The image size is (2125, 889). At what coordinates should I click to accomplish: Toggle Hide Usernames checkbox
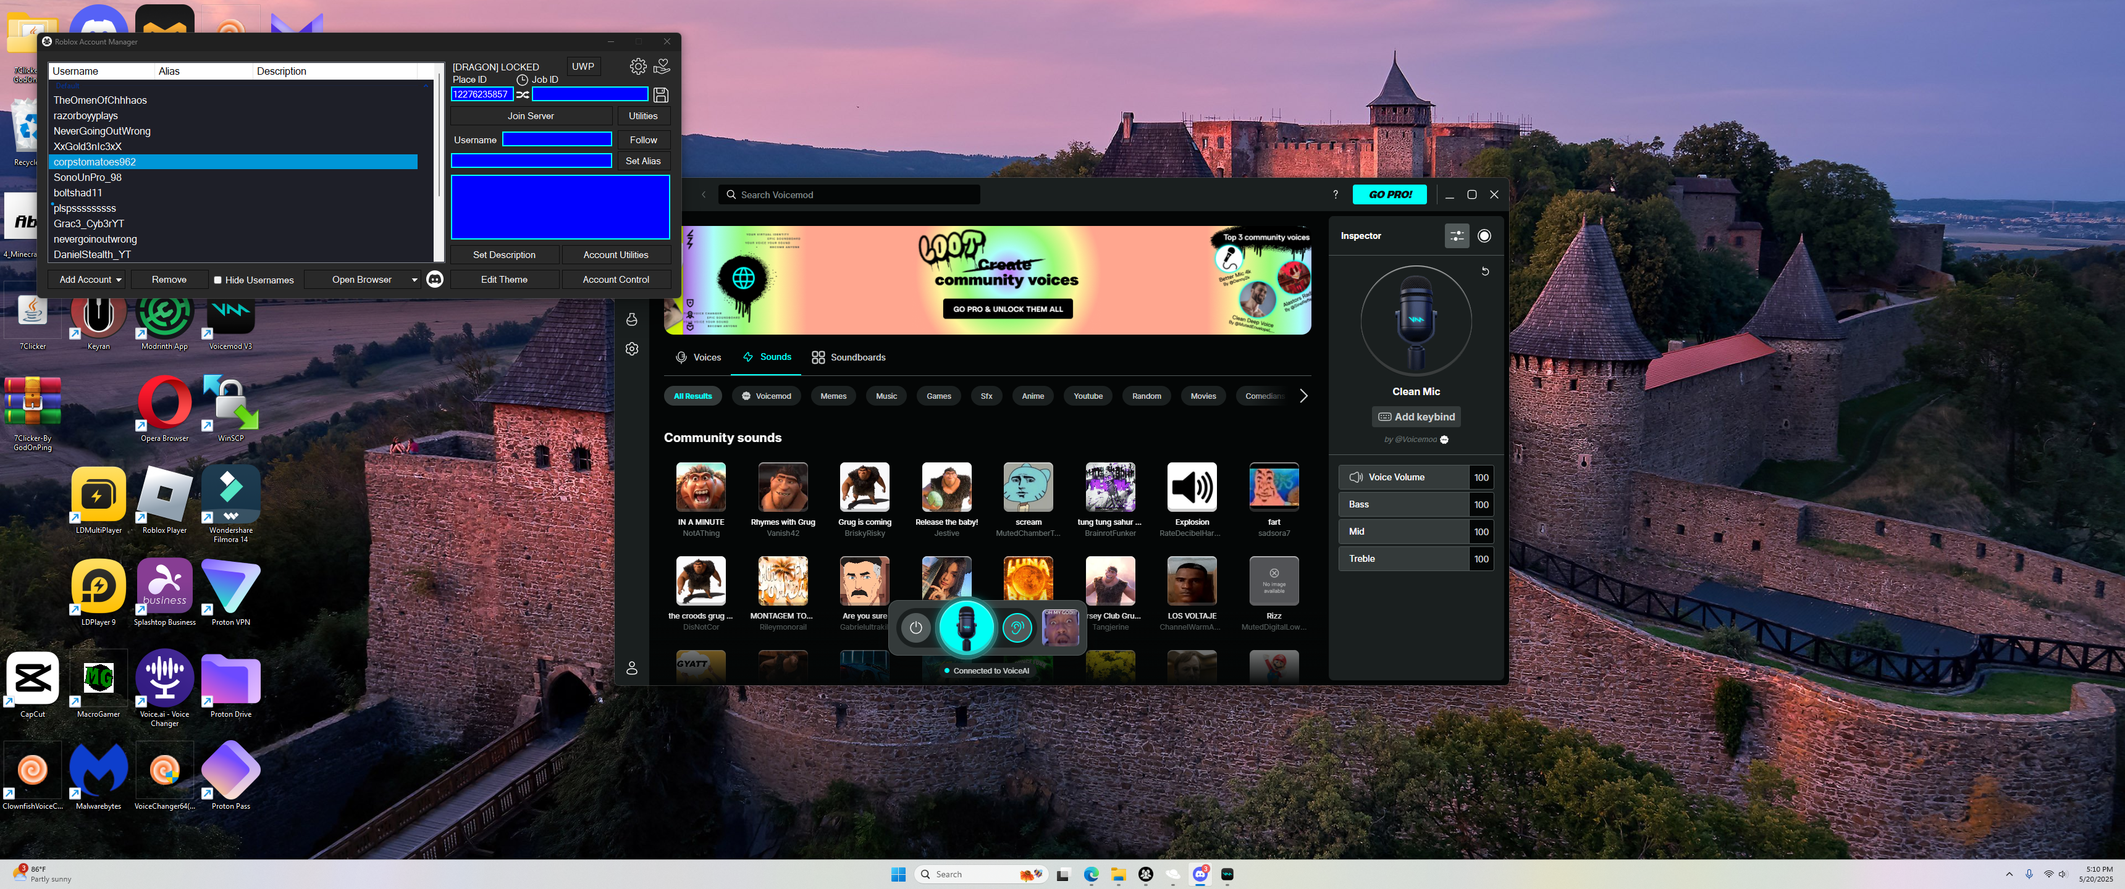[218, 280]
